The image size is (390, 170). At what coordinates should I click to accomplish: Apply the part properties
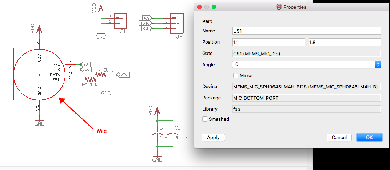coord(213,137)
